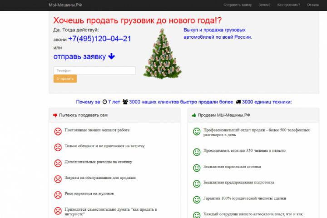The image size is (327, 218).
Task: Click sad face next to Затраты на обслуживание
Action: (x=58, y=179)
